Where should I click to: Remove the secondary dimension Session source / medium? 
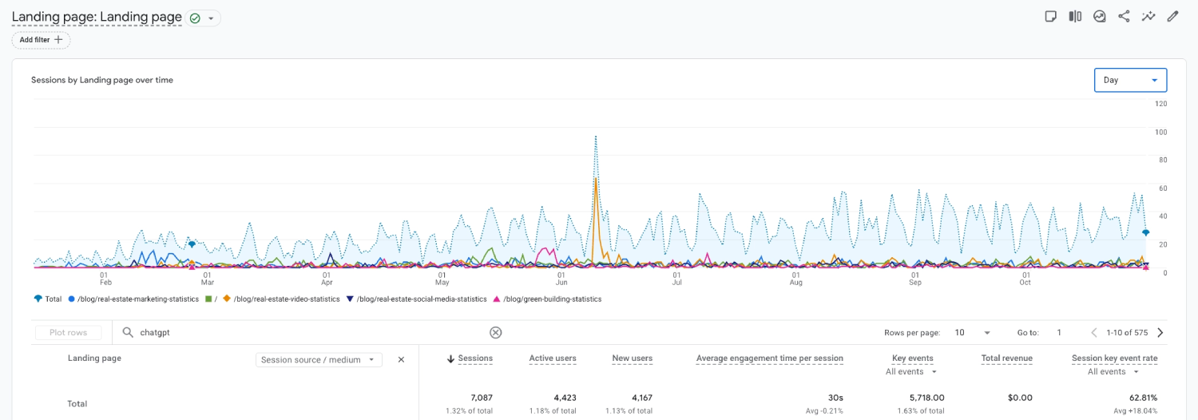[x=401, y=359]
